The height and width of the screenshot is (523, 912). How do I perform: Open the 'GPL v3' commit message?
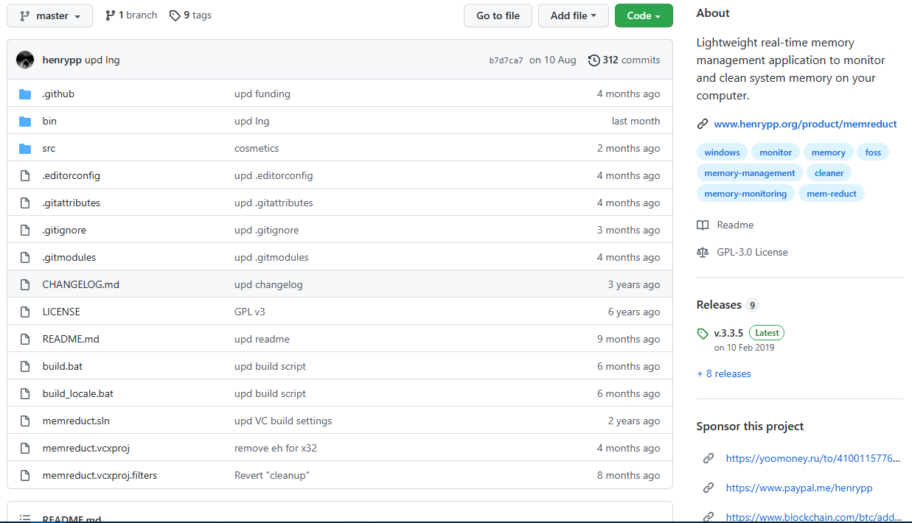click(x=250, y=312)
